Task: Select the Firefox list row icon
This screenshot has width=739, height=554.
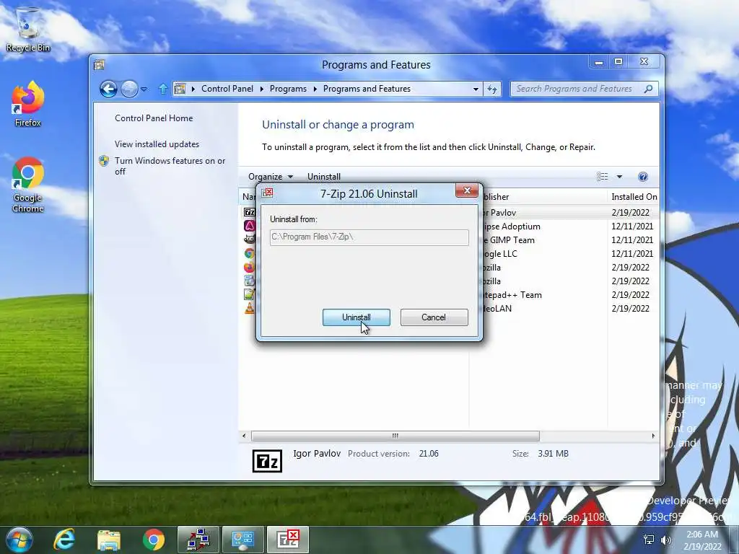Action: pyautogui.click(x=249, y=267)
